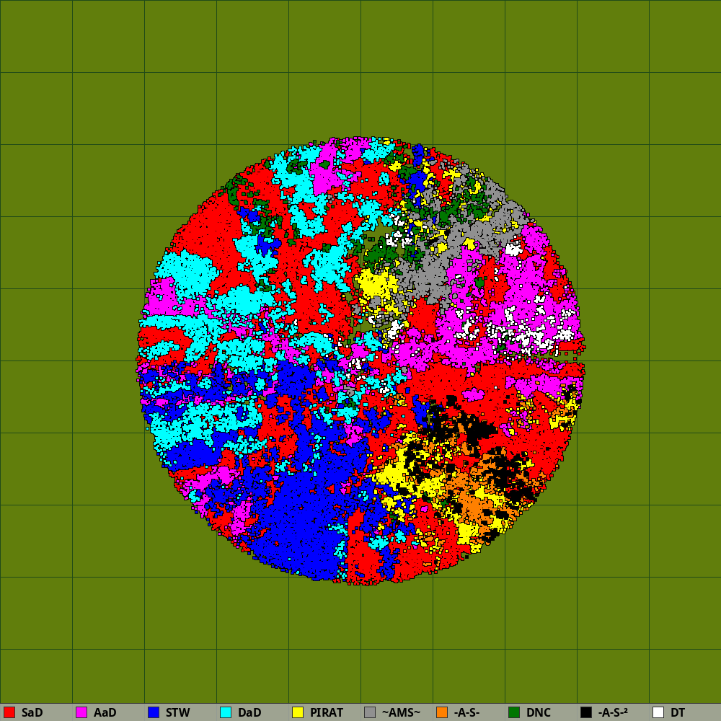Select the -A-S-² alliance label
Screen dimensions: 721x721
613,712
